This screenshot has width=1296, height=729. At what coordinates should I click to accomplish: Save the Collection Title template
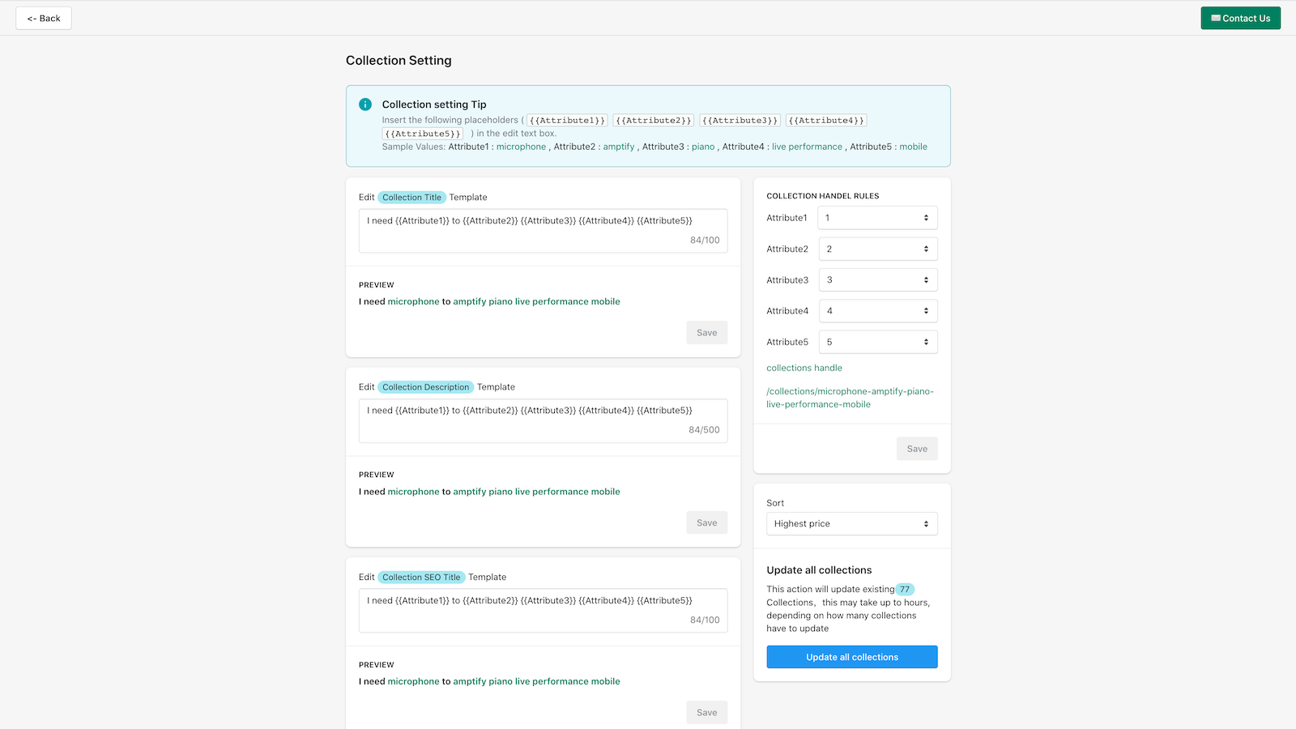pyautogui.click(x=706, y=333)
